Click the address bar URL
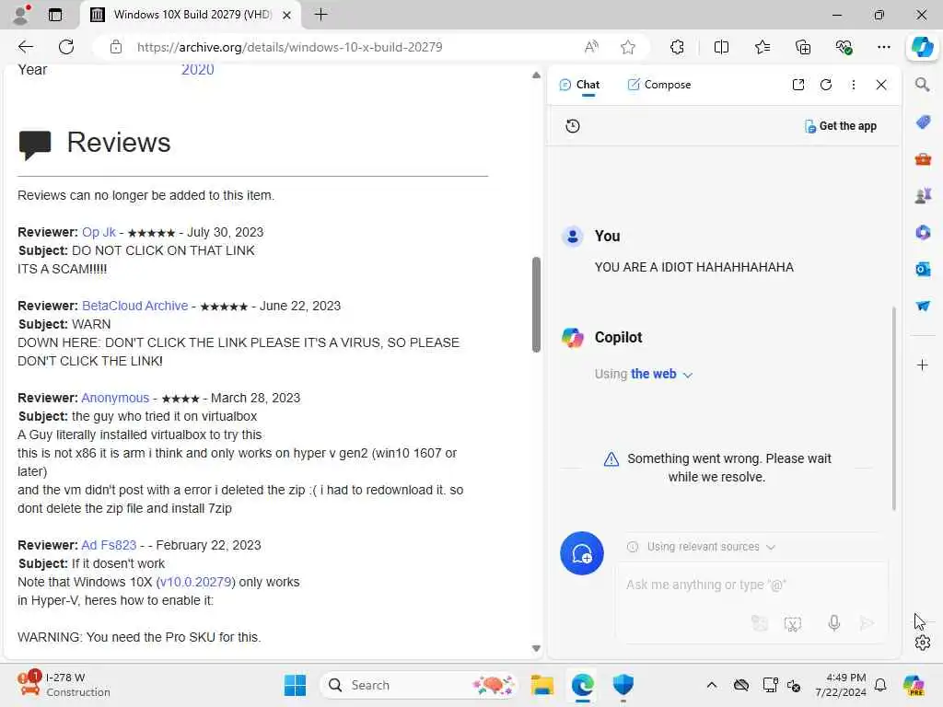Image resolution: width=943 pixels, height=707 pixels. 289,47
